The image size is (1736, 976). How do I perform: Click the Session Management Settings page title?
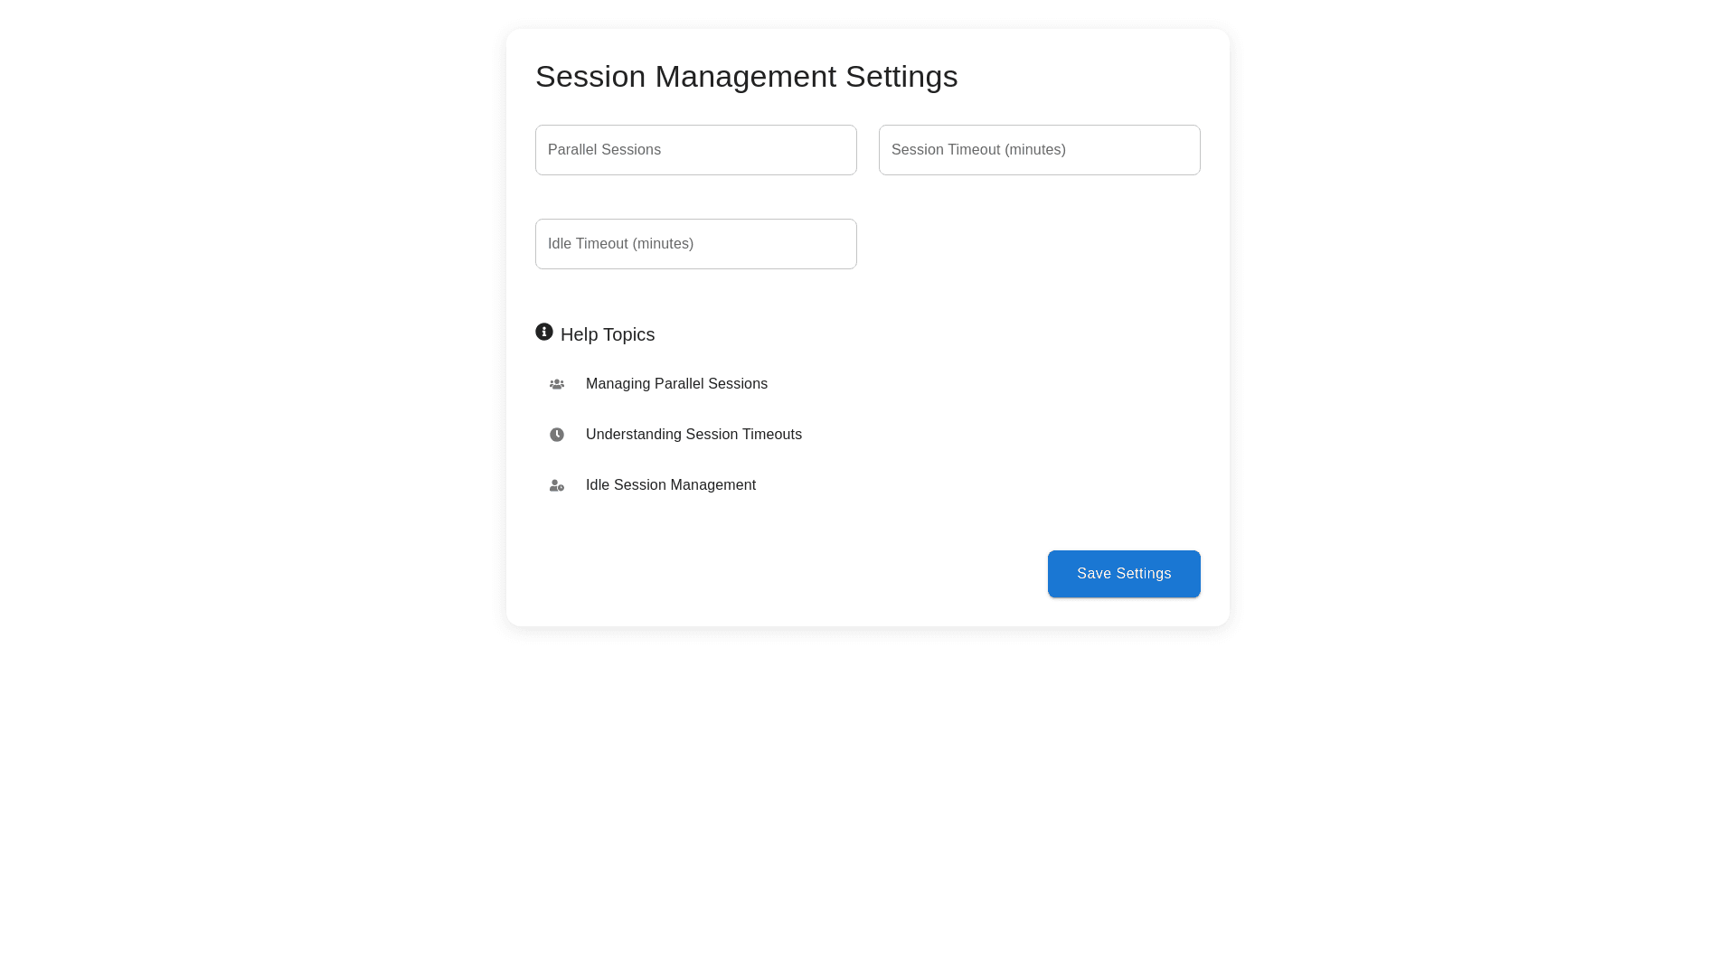tap(746, 77)
